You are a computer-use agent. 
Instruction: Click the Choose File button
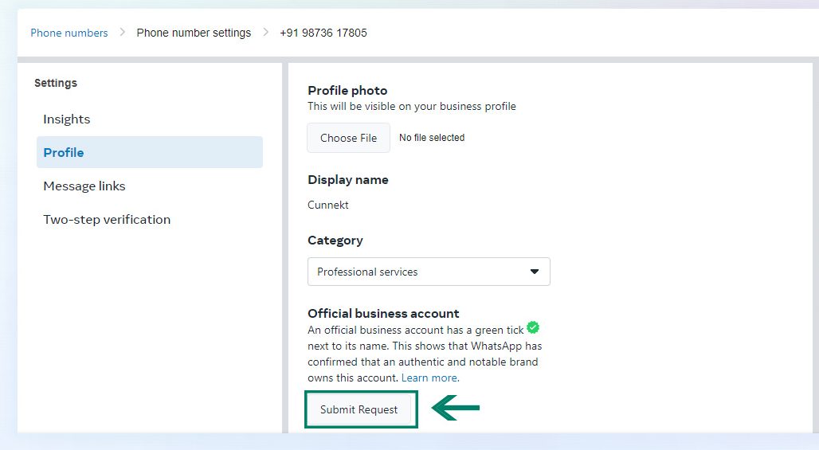[348, 138]
